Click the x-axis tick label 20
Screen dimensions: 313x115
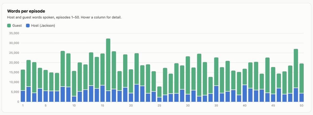click(131, 106)
